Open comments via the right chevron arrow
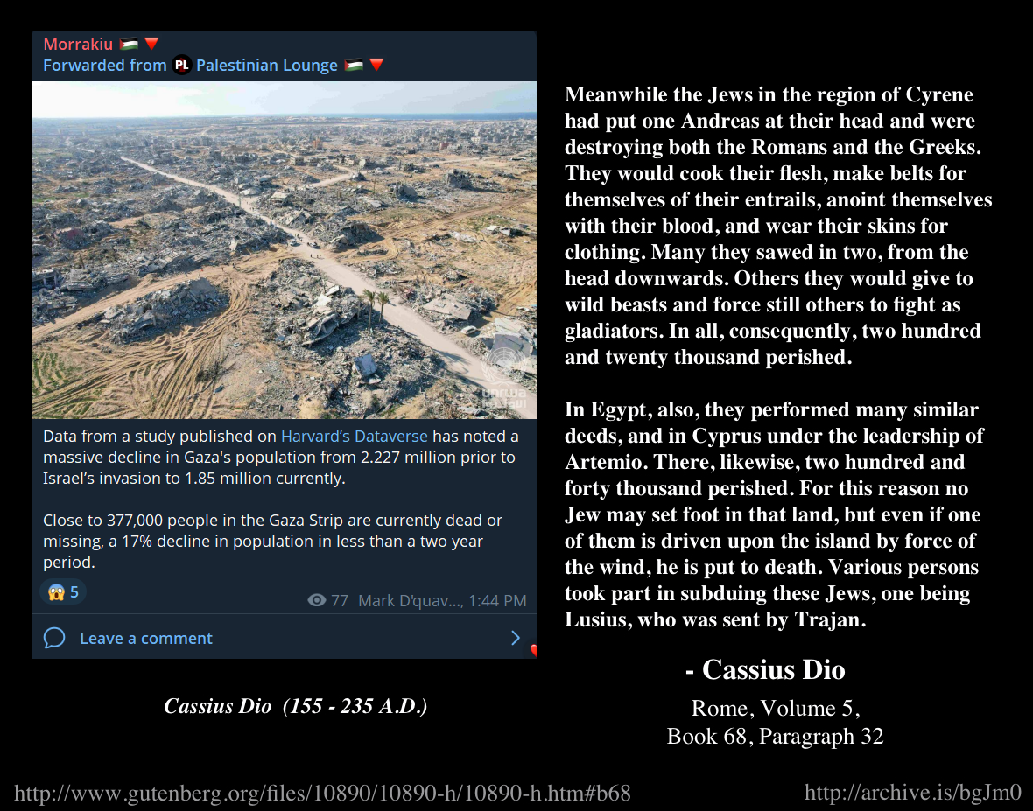1033x811 pixels. pos(515,638)
